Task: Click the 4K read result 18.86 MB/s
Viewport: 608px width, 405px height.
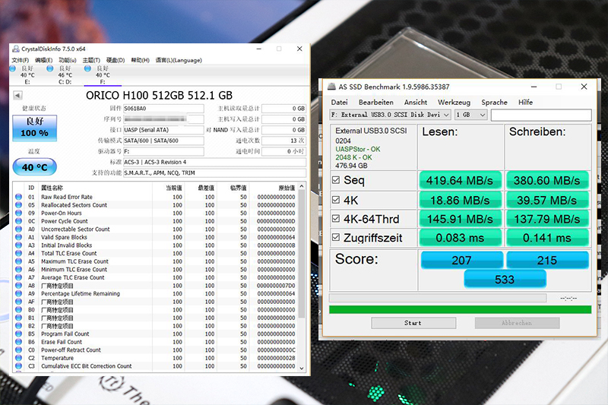Action: [x=460, y=200]
